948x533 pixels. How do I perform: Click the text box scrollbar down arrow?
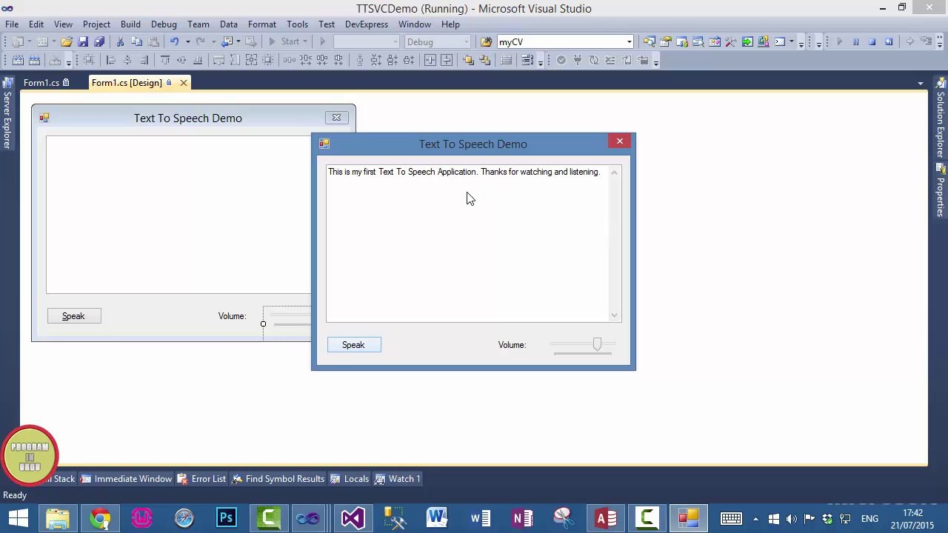tap(614, 315)
